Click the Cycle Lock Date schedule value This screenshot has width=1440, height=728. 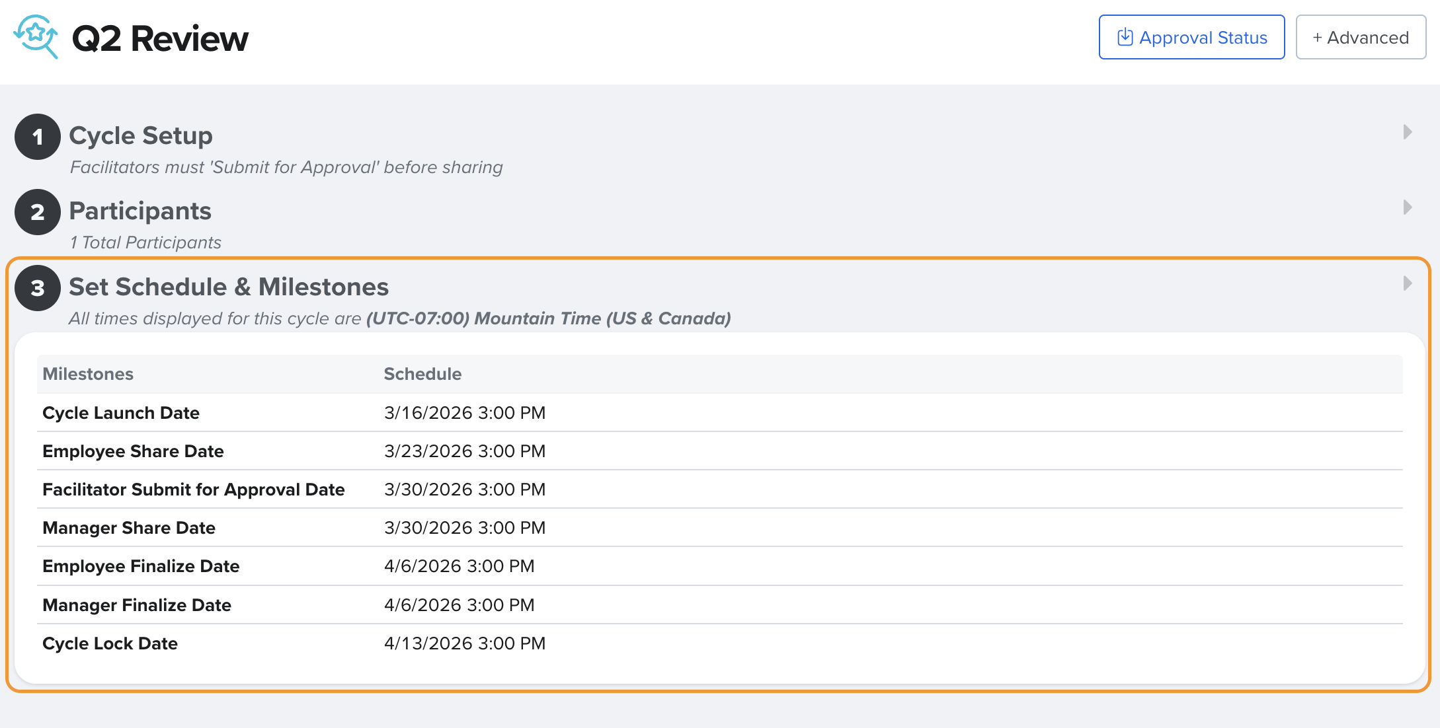[x=464, y=643]
